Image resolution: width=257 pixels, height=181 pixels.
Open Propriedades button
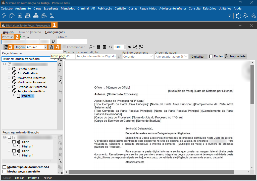pos(236,56)
